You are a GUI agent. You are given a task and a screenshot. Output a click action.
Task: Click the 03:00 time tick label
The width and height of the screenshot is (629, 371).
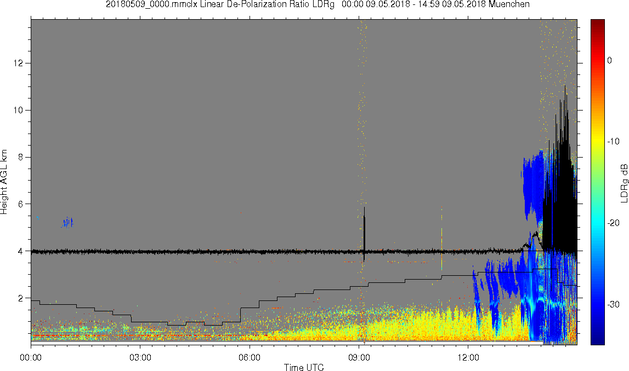140,357
